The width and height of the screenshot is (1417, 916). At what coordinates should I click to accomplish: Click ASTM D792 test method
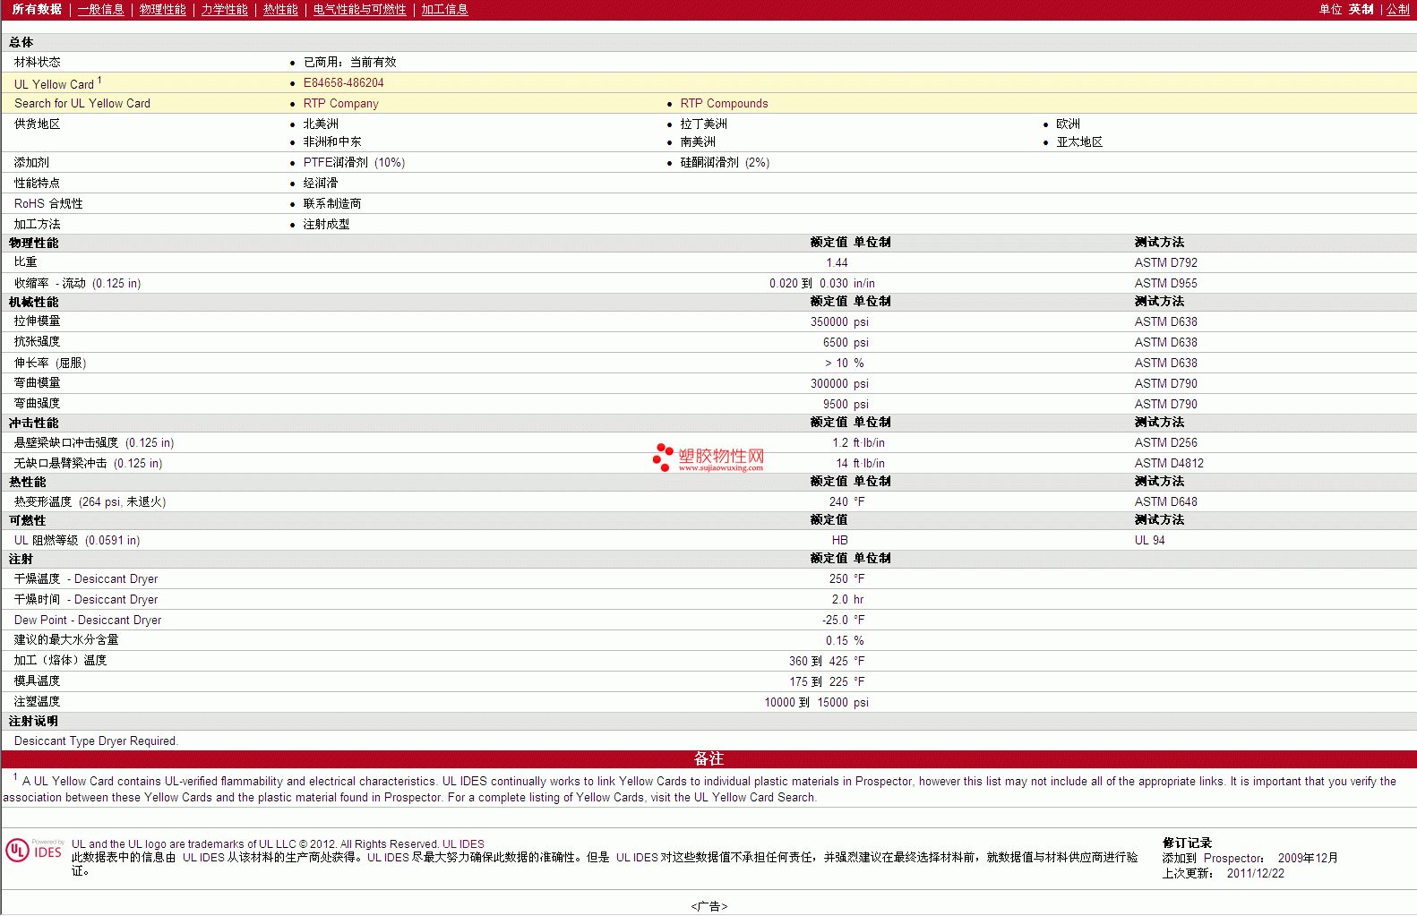click(1165, 262)
